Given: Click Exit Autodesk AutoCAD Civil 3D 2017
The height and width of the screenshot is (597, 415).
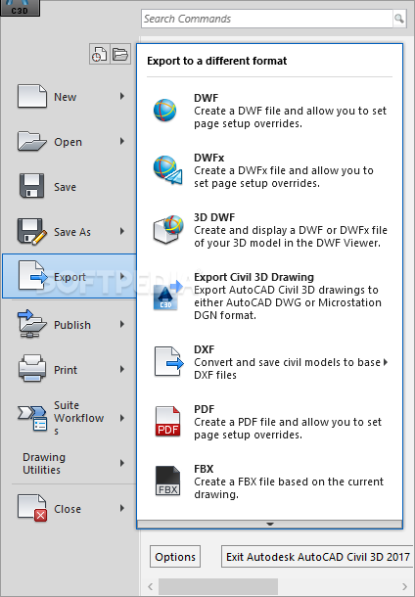Looking at the screenshot, I should point(317,557).
